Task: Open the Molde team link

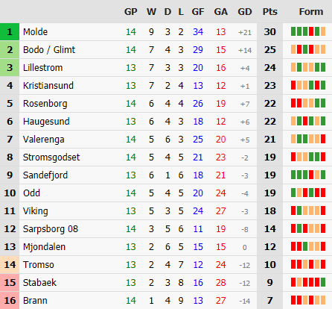Action: click(x=35, y=32)
